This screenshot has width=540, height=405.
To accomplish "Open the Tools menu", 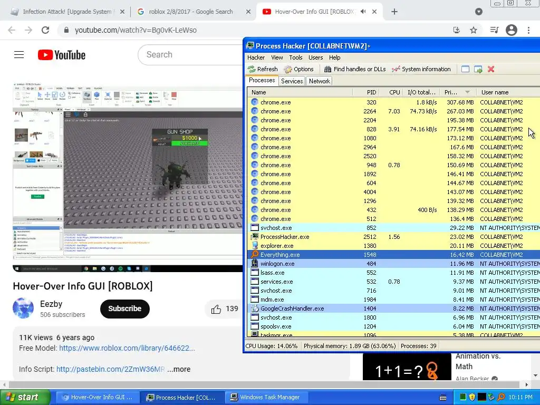I will pos(295,57).
